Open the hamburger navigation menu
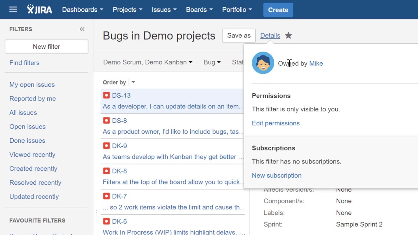Viewport: 418px width, 235px height. tap(13, 9)
